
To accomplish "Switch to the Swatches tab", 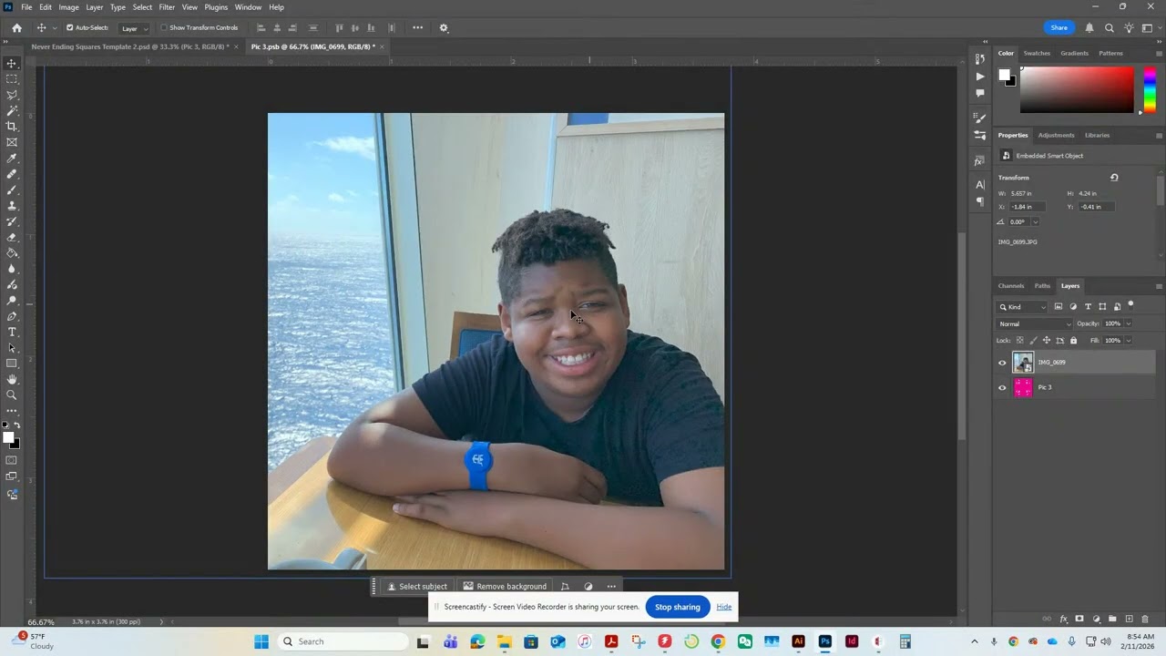I will [1037, 54].
